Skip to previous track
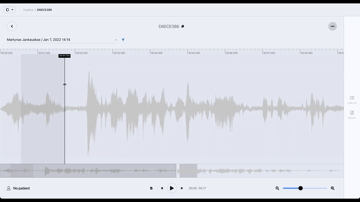 [162, 188]
